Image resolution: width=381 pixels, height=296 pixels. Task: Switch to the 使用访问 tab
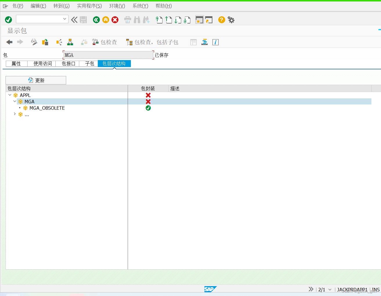41,64
